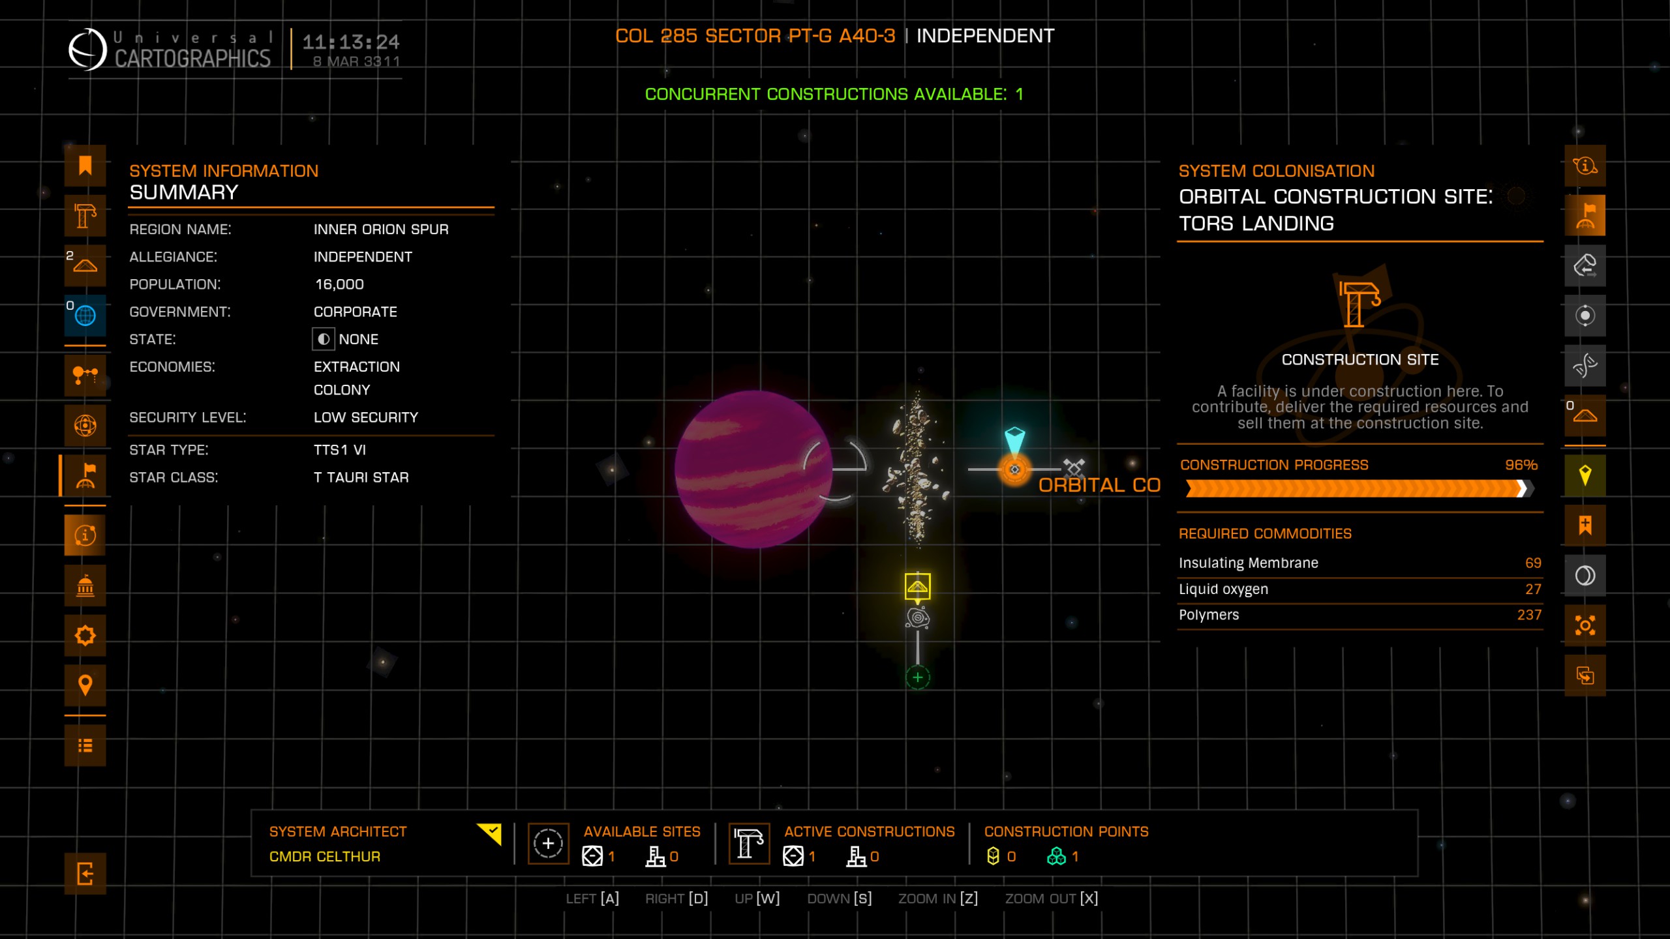Select the Available Sites plus button
Viewport: 1670px width, 939px height.
[548, 844]
